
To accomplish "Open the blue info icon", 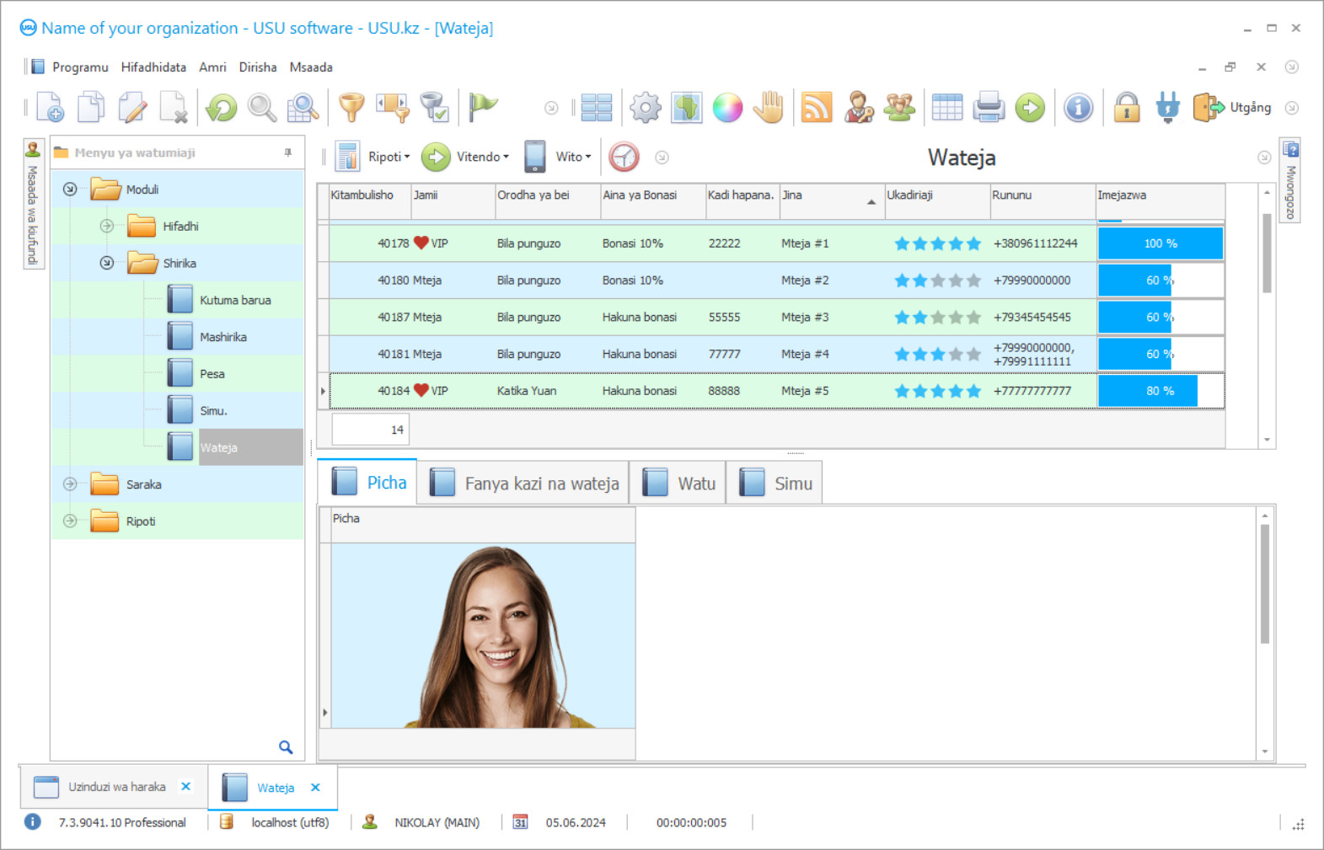I will click(x=1078, y=108).
